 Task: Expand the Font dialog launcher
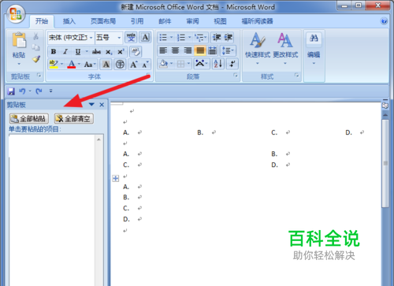tap(148, 75)
